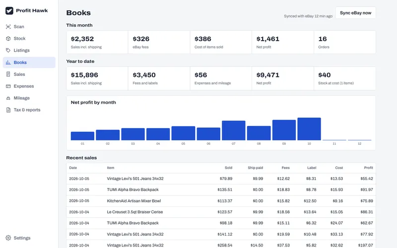397x248 pixels.
Task: Click the $56 Expenses and mileage card
Action: pos(221,78)
